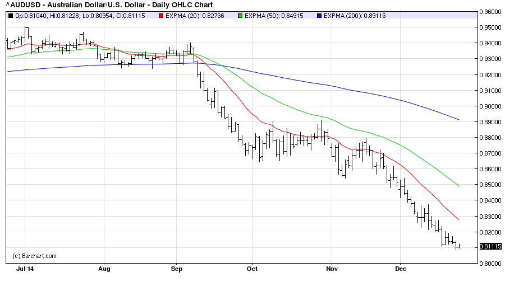The height and width of the screenshot is (286, 505).
Task: Click the red EXPMA (20) legend swatch
Action: point(160,15)
